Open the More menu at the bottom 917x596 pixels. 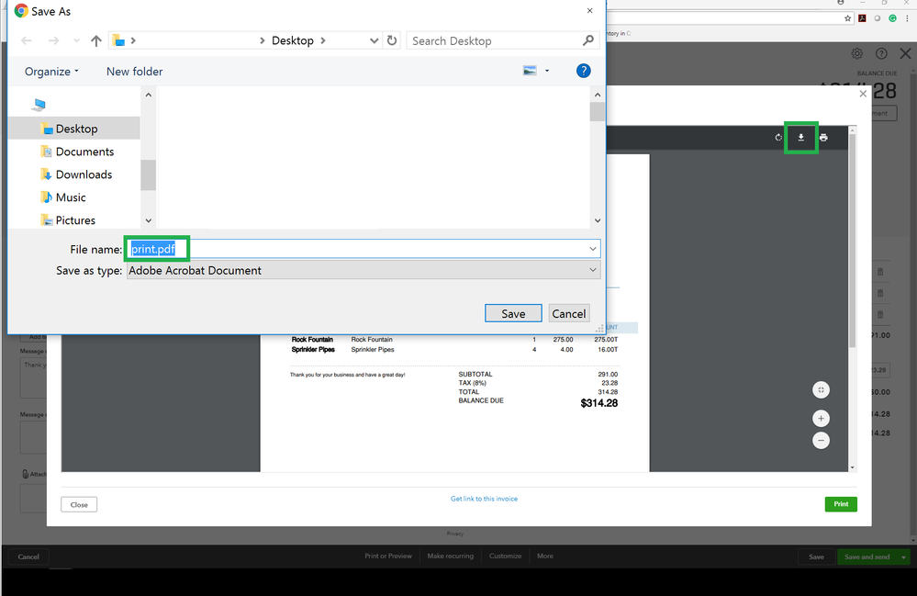pyautogui.click(x=544, y=556)
